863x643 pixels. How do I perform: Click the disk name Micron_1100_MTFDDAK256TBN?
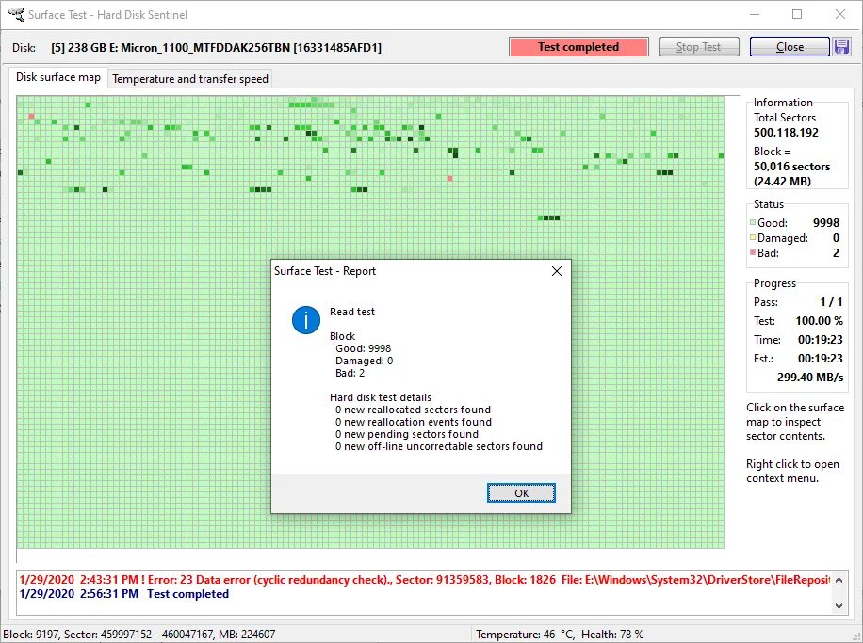[x=204, y=47]
